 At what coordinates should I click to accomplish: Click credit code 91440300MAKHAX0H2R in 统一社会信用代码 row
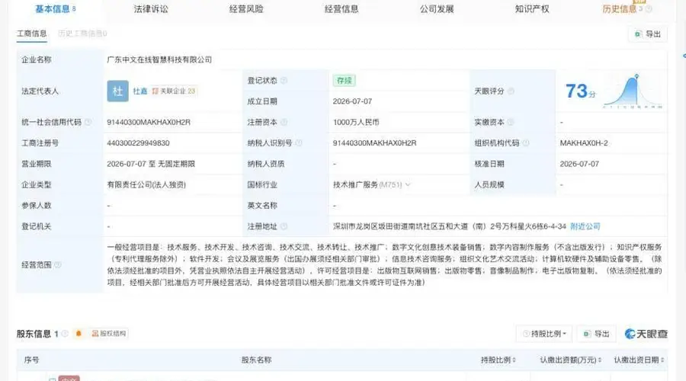click(x=149, y=122)
